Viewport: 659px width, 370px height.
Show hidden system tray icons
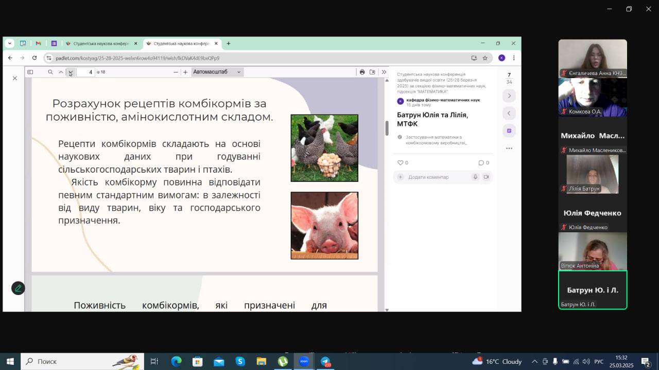(534, 361)
